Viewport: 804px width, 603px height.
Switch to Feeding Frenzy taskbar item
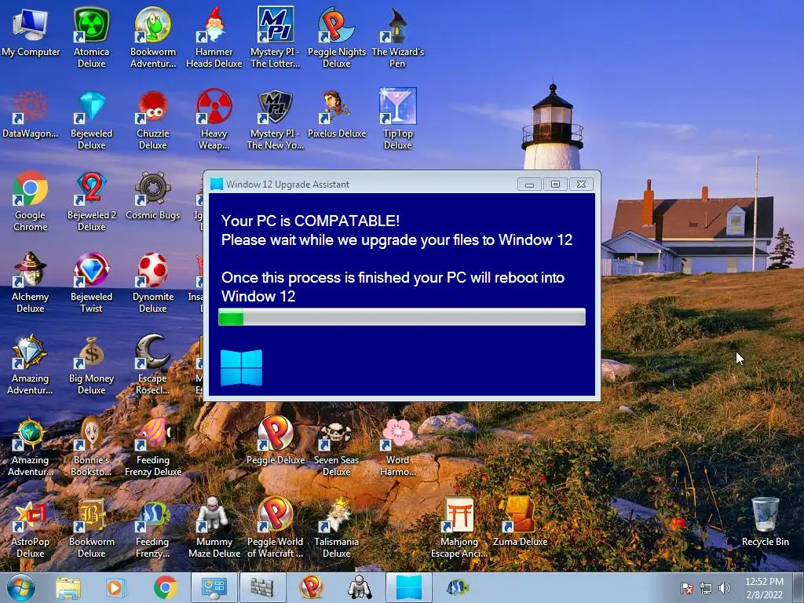[457, 587]
